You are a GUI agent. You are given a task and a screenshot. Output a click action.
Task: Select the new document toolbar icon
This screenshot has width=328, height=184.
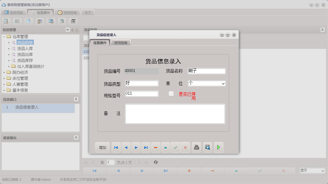pyautogui.click(x=28, y=21)
